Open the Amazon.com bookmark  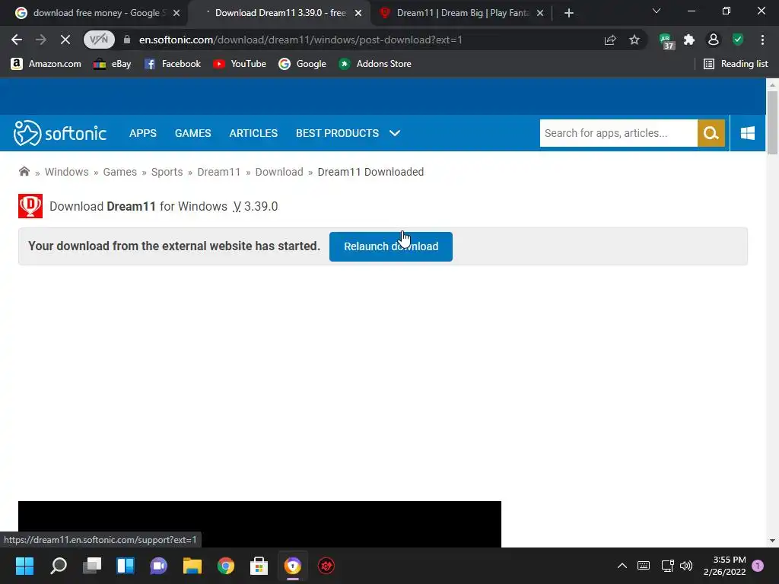[x=46, y=64]
